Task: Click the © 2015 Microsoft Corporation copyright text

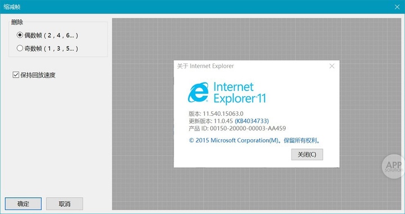Action: tap(255, 140)
